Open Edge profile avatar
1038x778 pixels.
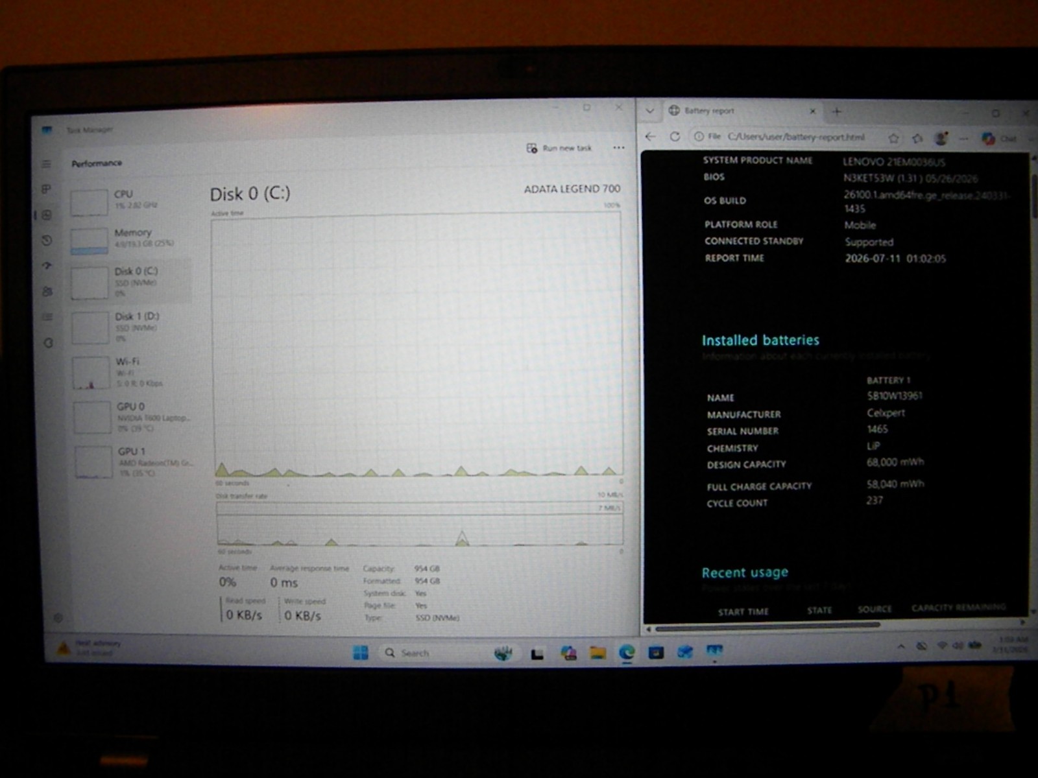tap(941, 138)
